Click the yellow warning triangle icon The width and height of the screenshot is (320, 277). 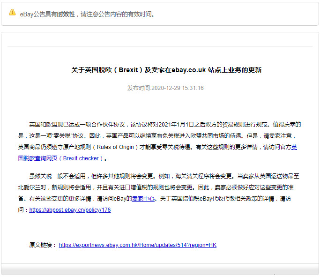point(12,12)
